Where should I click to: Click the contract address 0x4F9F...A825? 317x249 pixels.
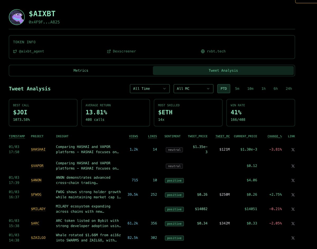point(44,22)
